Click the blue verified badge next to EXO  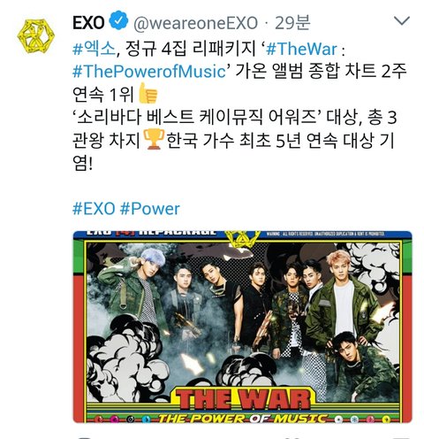(118, 20)
